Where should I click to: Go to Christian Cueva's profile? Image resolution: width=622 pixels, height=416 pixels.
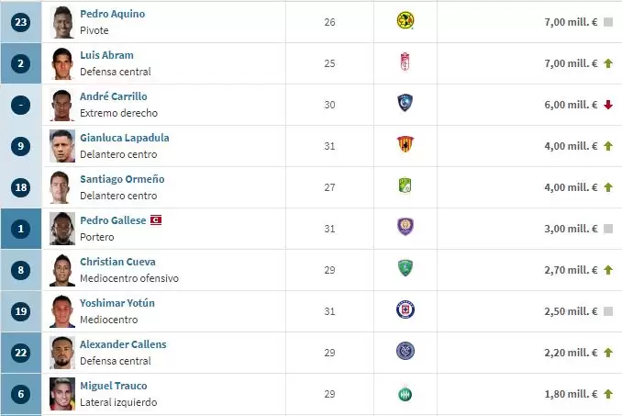[117, 262]
